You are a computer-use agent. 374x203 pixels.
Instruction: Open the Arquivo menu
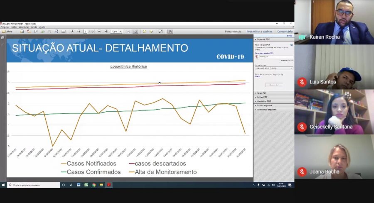[x=5, y=27]
